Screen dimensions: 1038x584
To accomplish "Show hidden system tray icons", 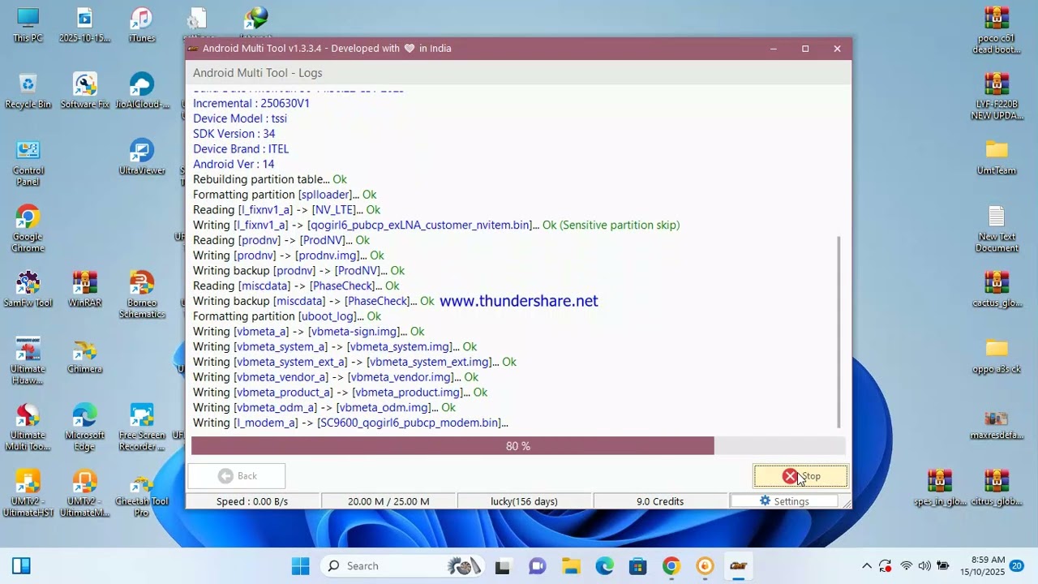I will 867,566.
